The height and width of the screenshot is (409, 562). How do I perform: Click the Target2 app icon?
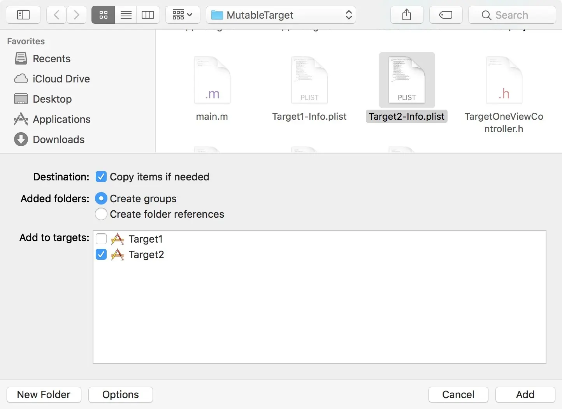point(118,255)
